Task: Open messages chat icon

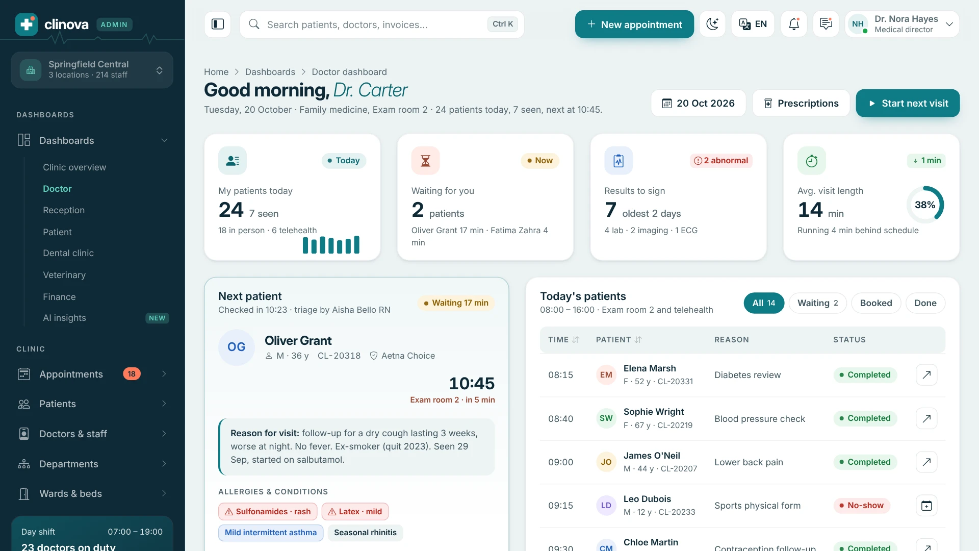Action: (x=826, y=24)
